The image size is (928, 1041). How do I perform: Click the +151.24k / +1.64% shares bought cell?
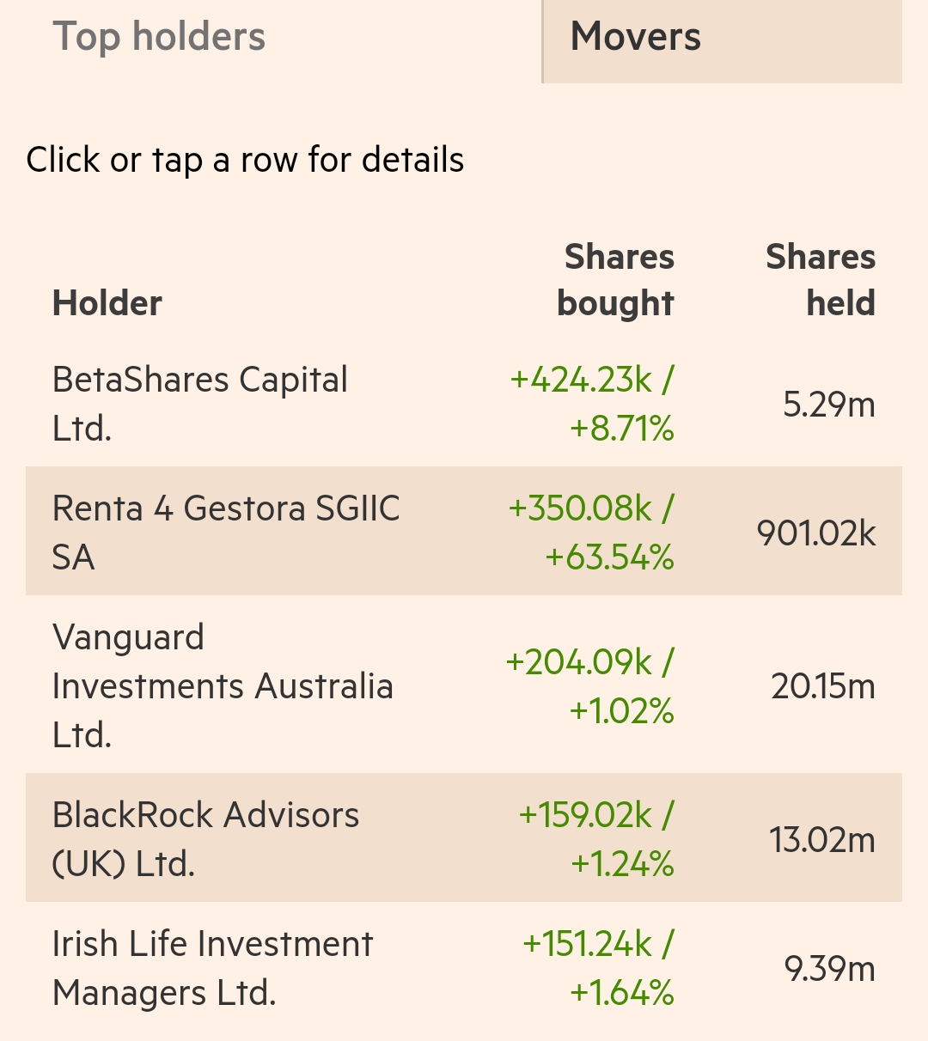pyautogui.click(x=598, y=968)
